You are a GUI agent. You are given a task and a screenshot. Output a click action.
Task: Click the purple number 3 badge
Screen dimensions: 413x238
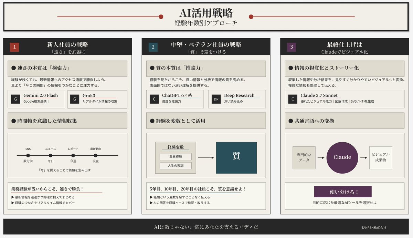(292, 47)
